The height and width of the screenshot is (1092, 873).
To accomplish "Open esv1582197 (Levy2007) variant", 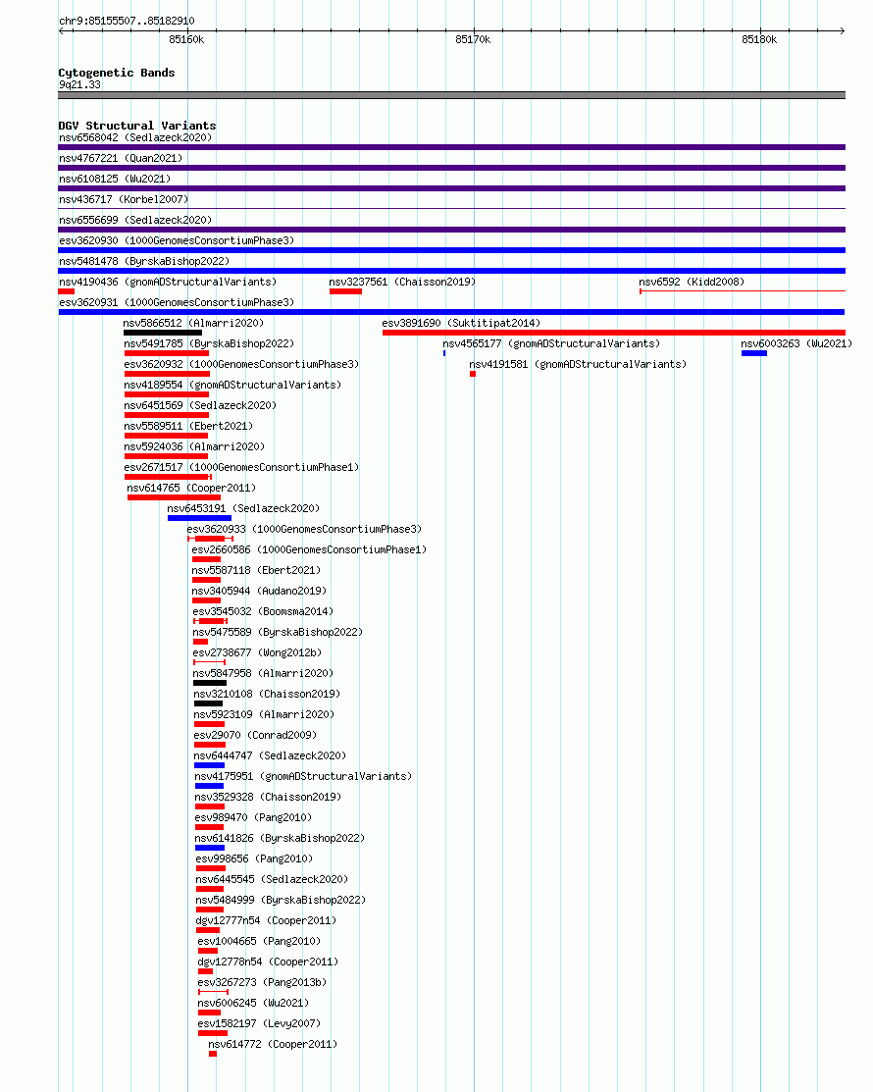I will click(260, 1023).
